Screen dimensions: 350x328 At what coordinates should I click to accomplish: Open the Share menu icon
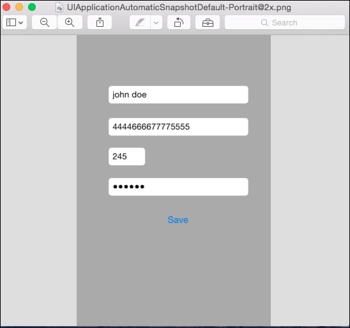[100, 22]
